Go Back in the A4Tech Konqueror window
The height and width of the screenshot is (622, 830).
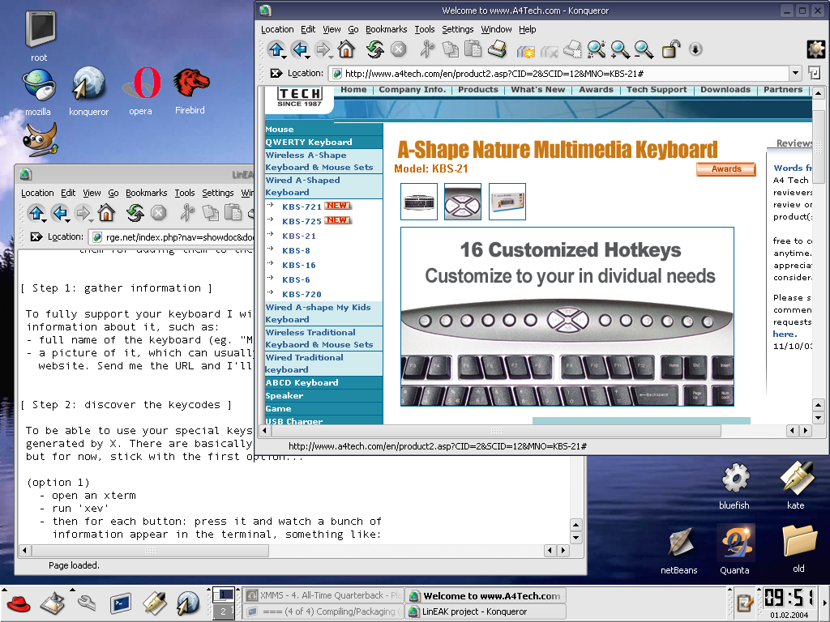300,49
